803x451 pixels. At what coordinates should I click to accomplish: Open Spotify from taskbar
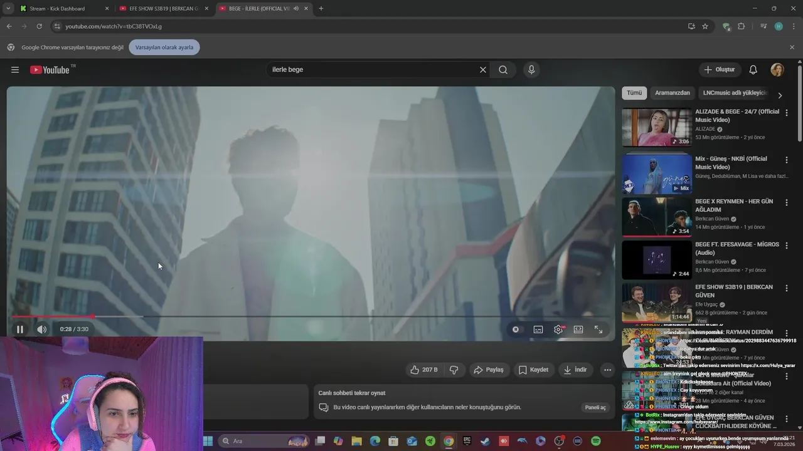(596, 441)
